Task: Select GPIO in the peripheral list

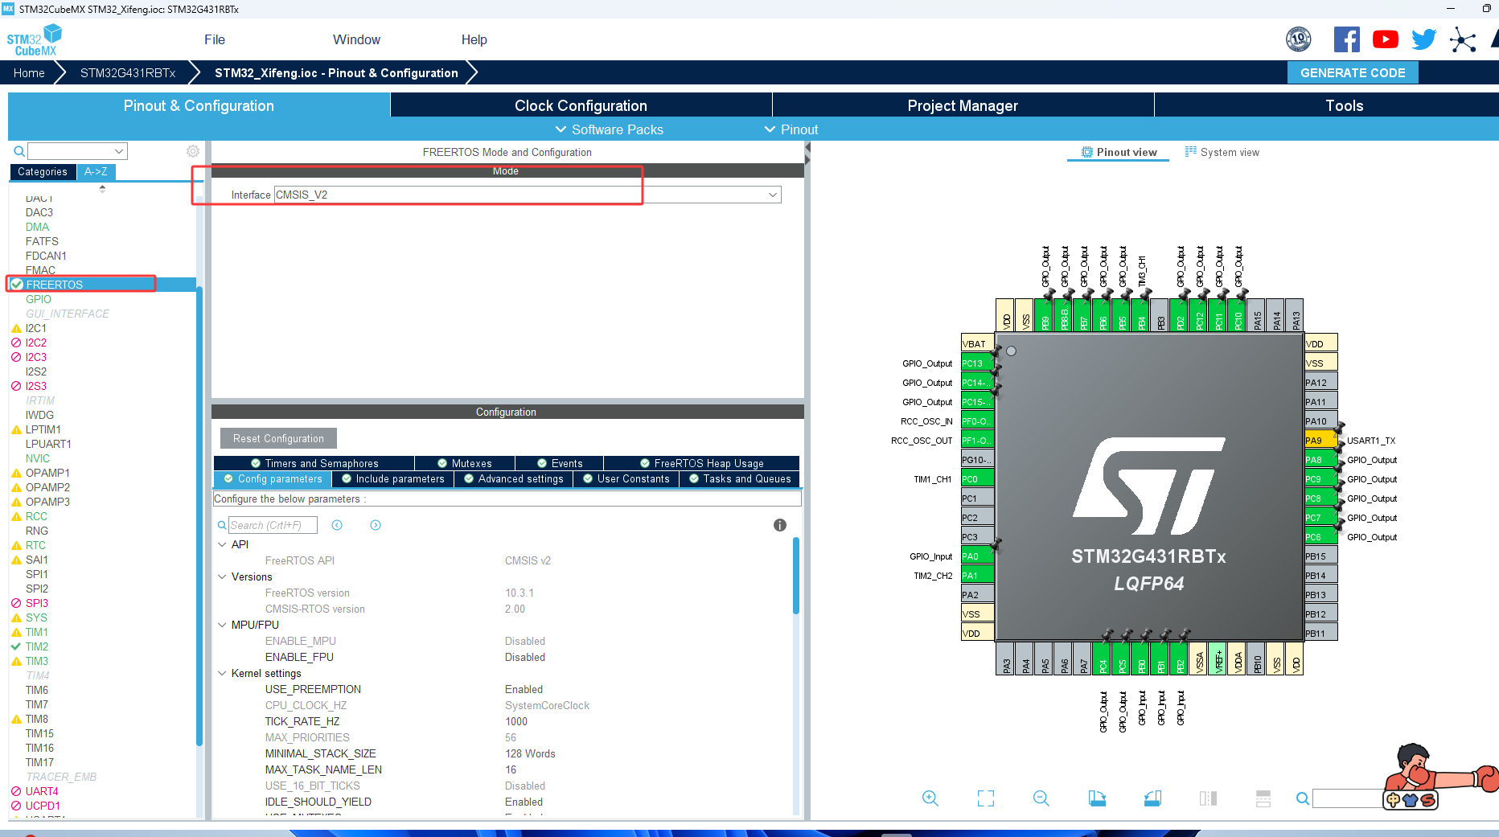Action: [39, 299]
